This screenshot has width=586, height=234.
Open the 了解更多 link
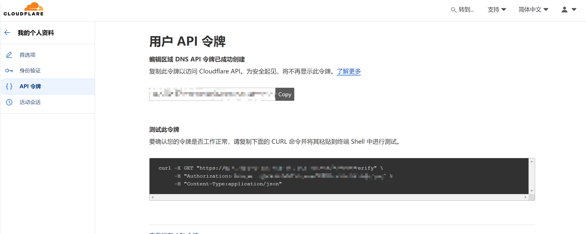coord(349,71)
